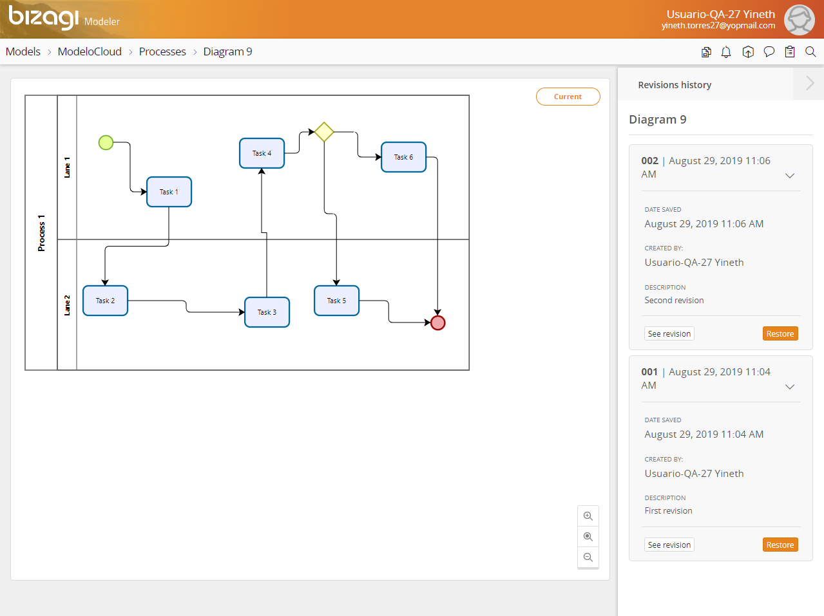Viewport: 824px width, 616px height.
Task: Open the comments speech bubble icon
Action: pos(769,52)
